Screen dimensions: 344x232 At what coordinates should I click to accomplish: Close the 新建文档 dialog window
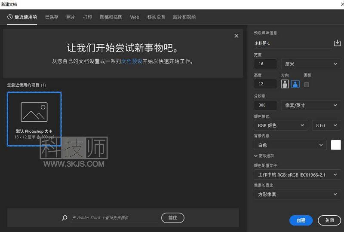click(342, 4)
